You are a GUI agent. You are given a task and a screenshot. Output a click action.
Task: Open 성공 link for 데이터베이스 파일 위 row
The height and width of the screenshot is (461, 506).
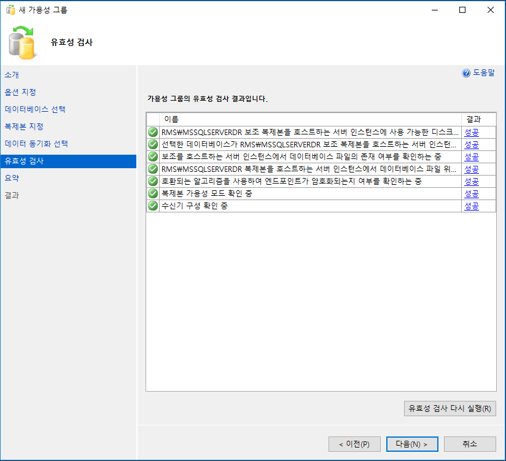pyautogui.click(x=471, y=169)
